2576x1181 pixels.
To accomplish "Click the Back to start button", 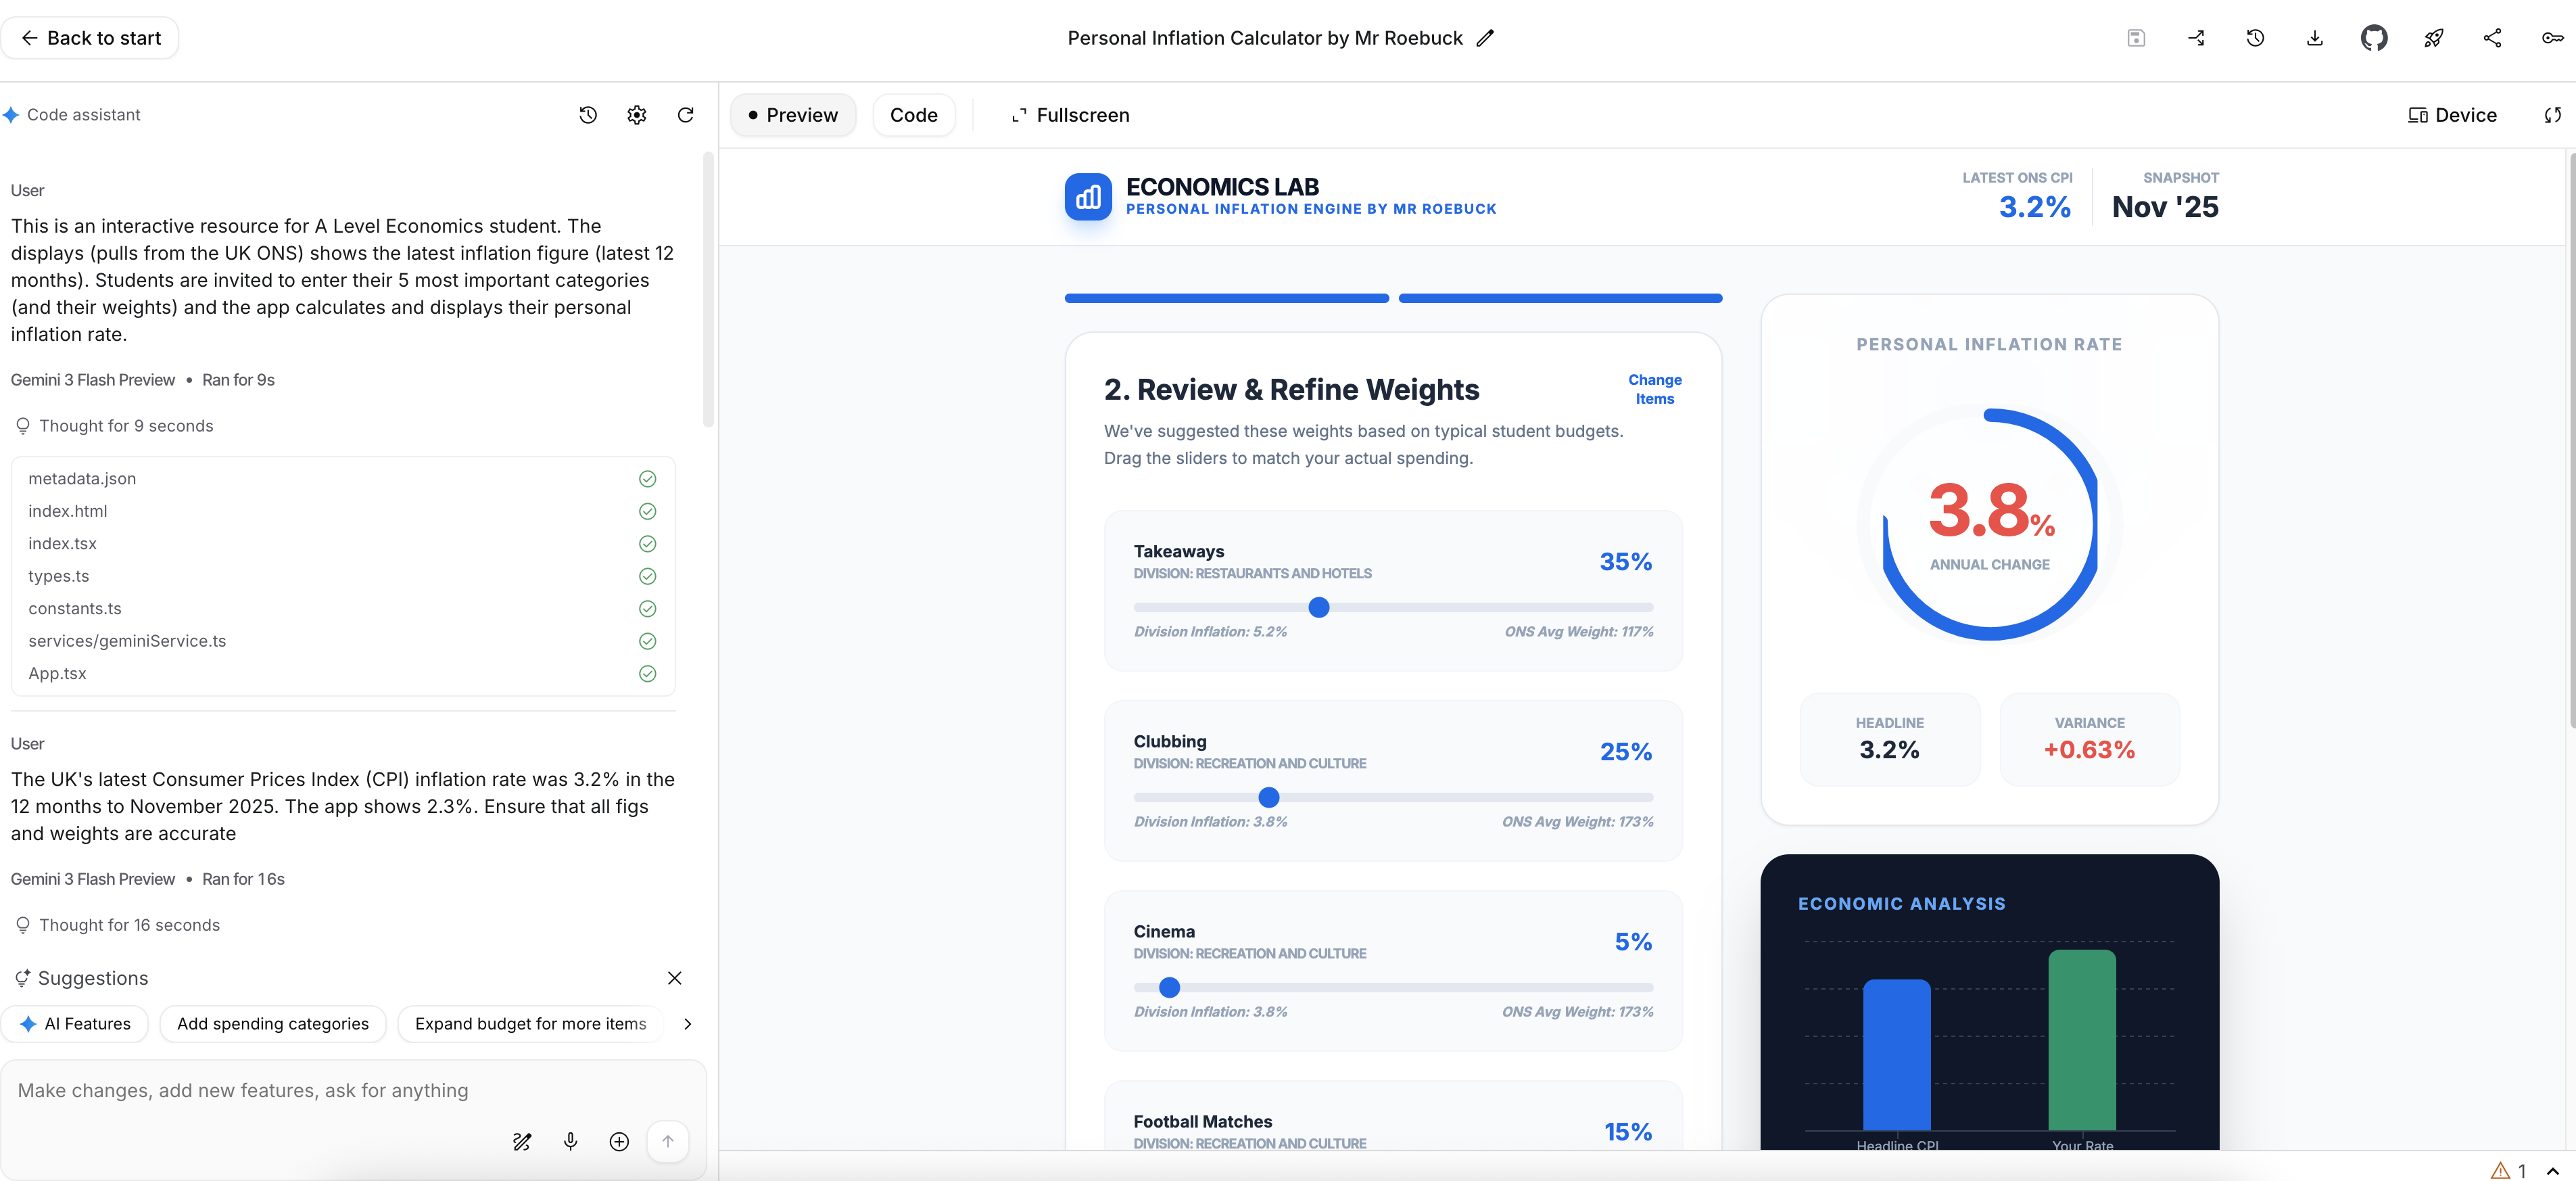I will tap(90, 37).
